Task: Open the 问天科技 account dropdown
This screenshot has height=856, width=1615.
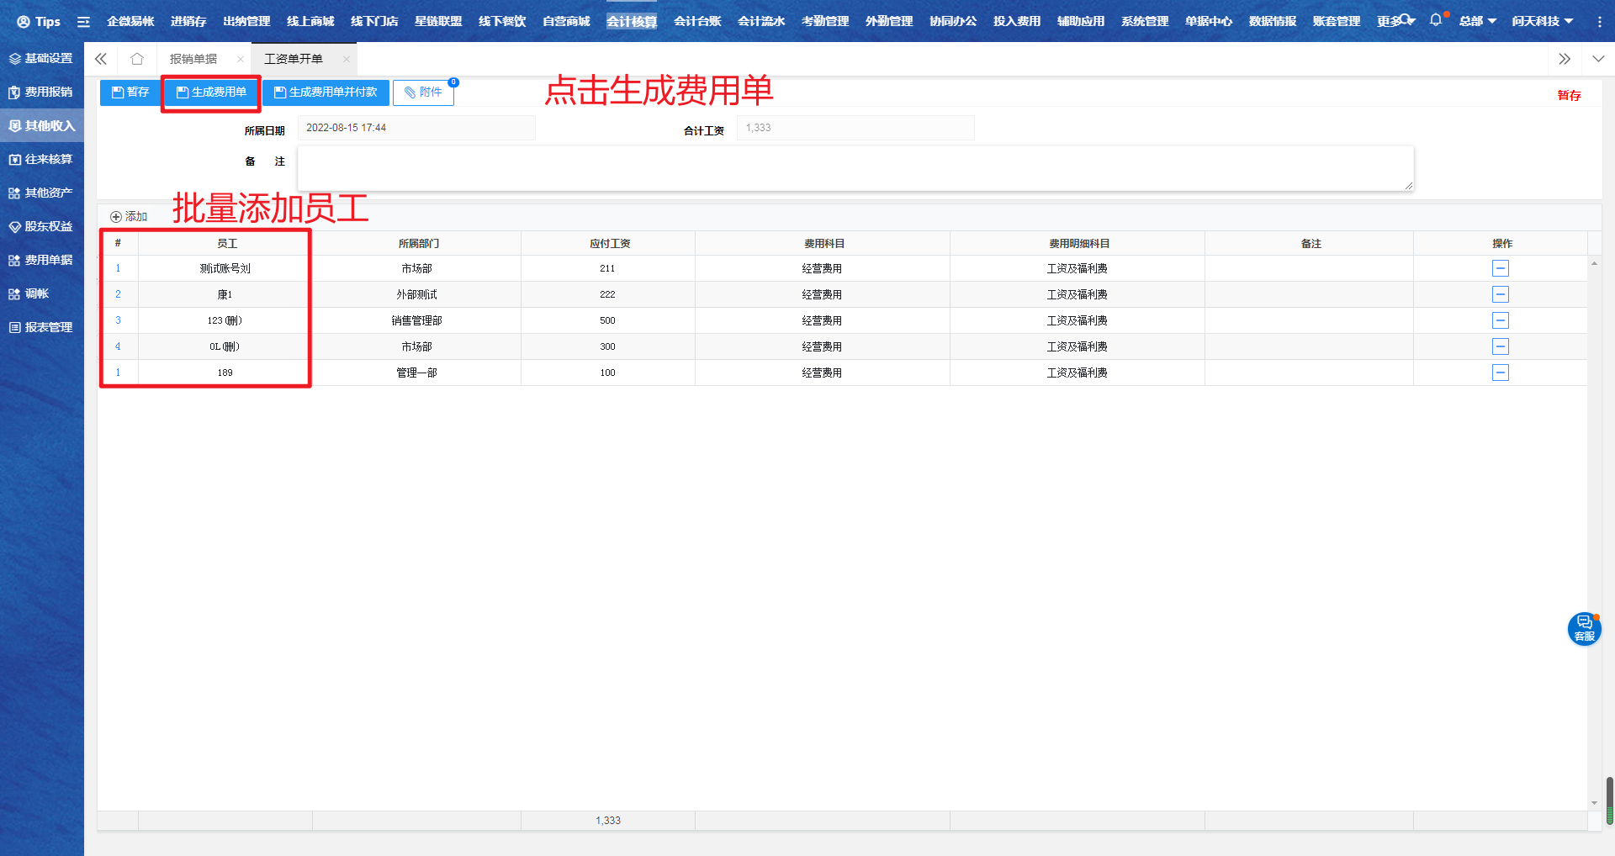Action: pyautogui.click(x=1542, y=21)
